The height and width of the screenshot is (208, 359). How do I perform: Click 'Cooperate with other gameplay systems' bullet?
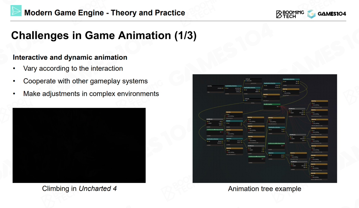click(85, 81)
